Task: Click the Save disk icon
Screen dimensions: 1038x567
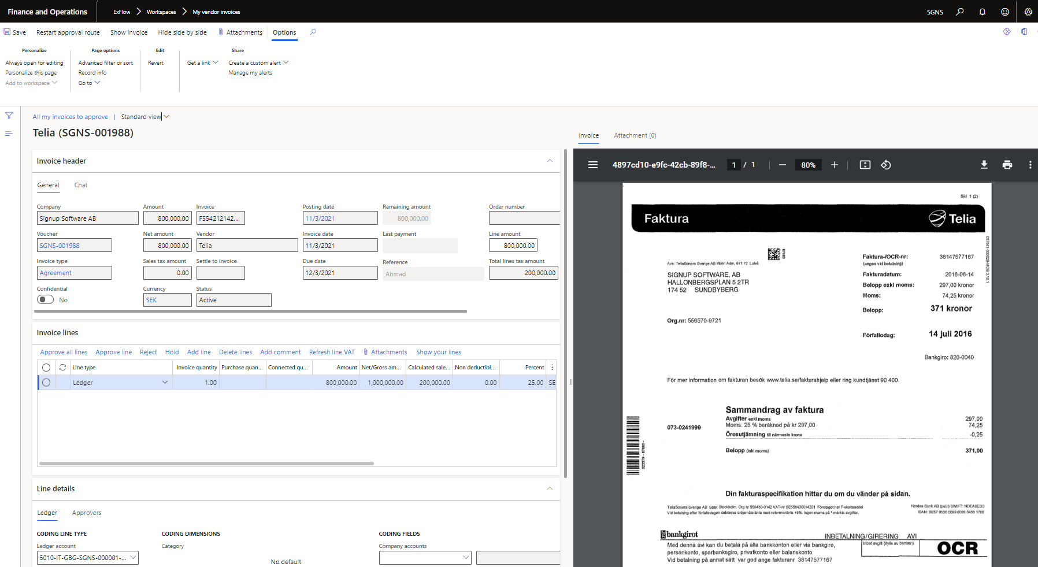Action: coord(7,32)
